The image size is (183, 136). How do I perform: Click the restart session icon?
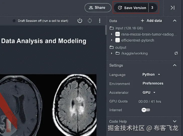pyautogui.click(x=90, y=21)
